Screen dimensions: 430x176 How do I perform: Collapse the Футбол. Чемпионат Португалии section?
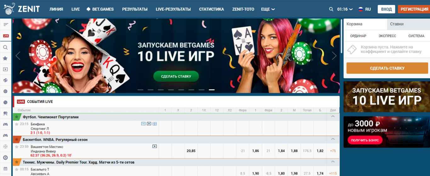(333, 116)
